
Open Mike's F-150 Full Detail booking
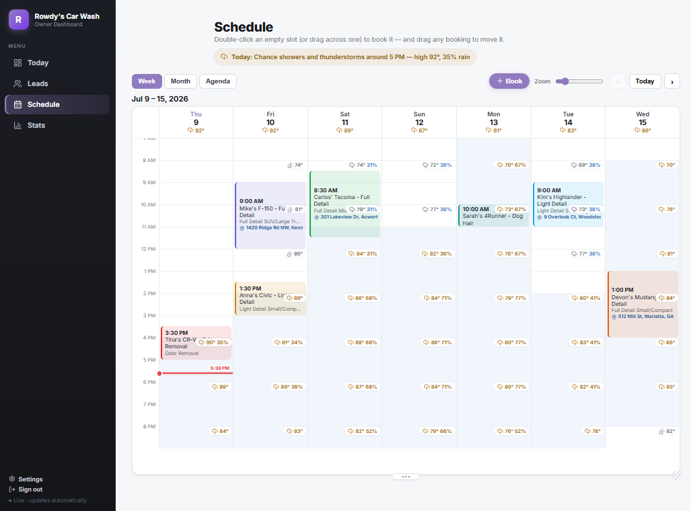270,215
